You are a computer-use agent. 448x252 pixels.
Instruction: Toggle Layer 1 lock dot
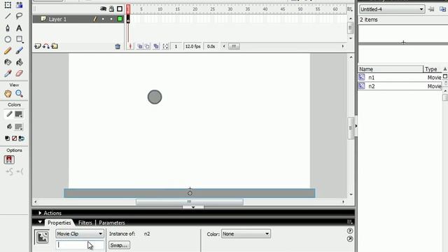click(x=111, y=19)
